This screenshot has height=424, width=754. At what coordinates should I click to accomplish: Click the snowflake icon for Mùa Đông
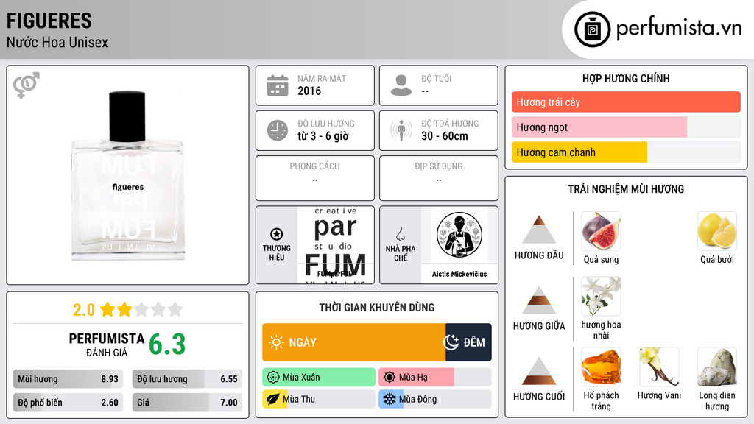[390, 399]
